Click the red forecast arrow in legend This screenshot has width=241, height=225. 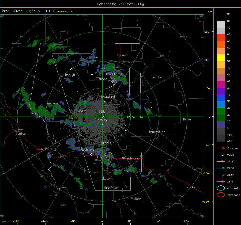[x=221, y=148]
